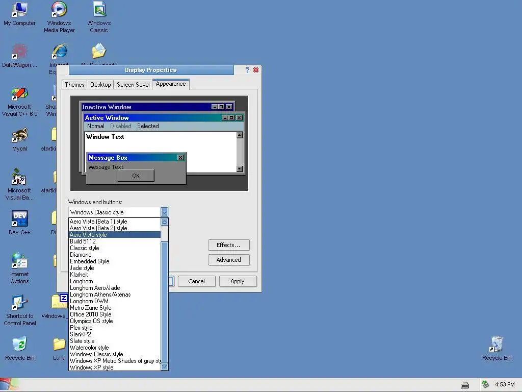The width and height of the screenshot is (522, 392).
Task: Switch to the Themes tab
Action: 74,85
